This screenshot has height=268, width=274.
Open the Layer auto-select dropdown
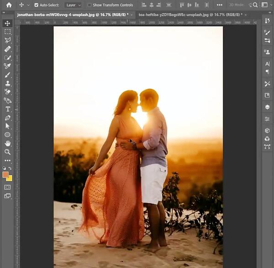[x=73, y=5]
